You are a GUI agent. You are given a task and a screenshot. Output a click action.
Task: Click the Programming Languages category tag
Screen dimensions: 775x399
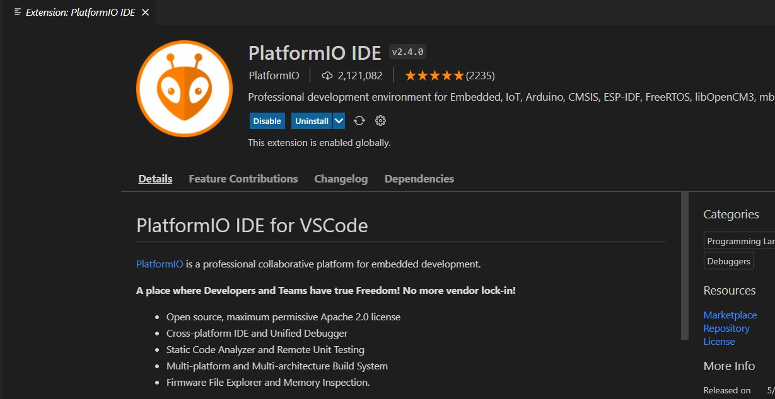pyautogui.click(x=740, y=241)
